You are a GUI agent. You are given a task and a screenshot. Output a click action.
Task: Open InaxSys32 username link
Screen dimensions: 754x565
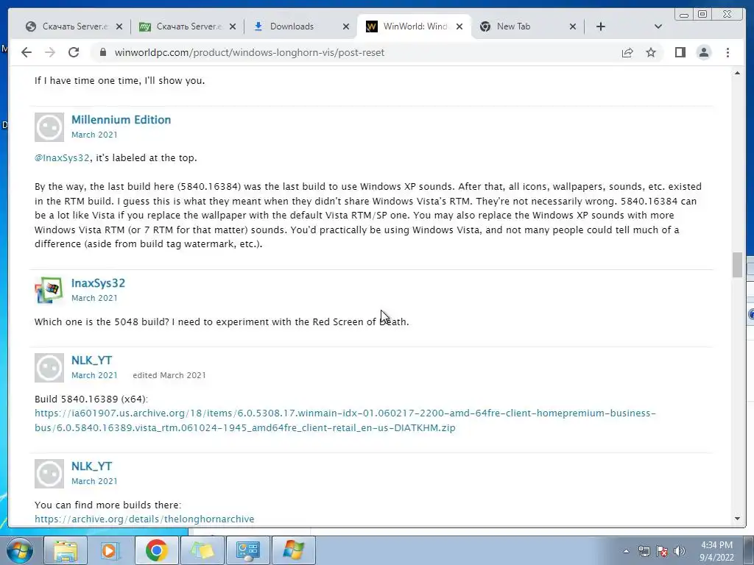point(98,283)
